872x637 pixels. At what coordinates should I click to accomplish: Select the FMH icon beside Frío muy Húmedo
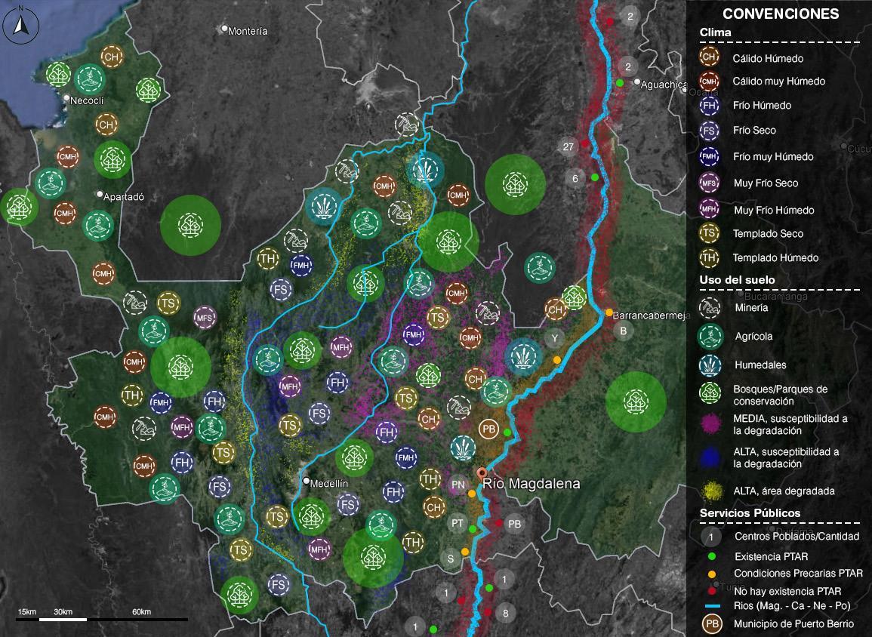(x=709, y=157)
